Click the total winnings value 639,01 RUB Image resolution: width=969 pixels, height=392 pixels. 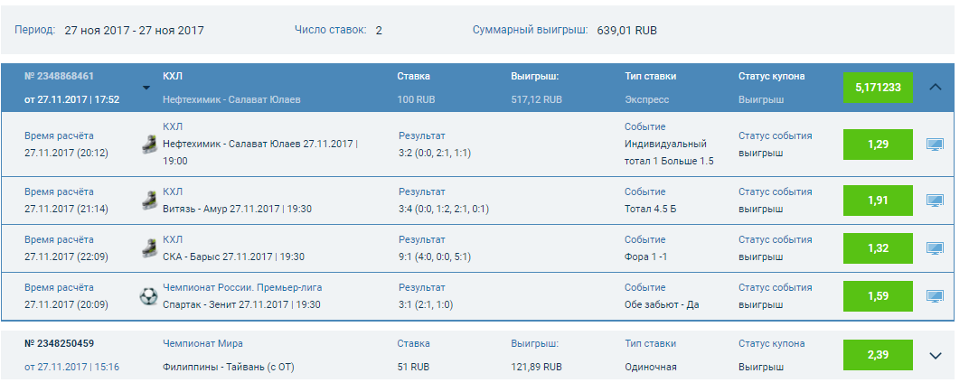[626, 30]
